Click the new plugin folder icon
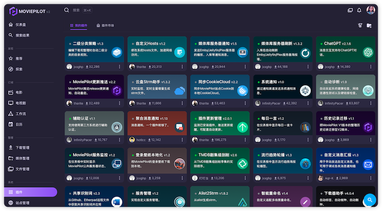The width and height of the screenshot is (382, 211). (x=369, y=26)
